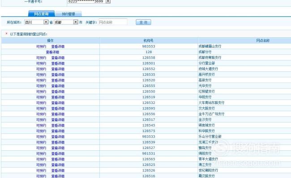Click 可预约 for 绵阳支行 981531

41,153
